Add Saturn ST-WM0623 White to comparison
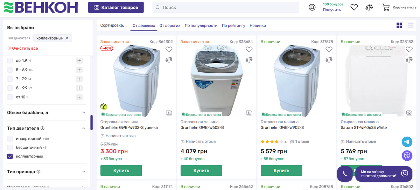The image size is (420, 190). click(409, 59)
